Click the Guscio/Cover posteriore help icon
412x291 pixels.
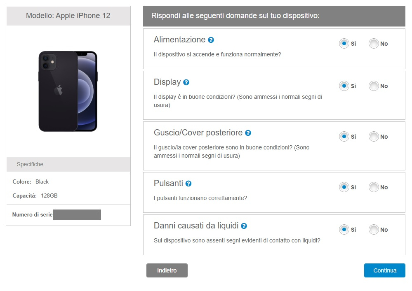pyautogui.click(x=248, y=133)
